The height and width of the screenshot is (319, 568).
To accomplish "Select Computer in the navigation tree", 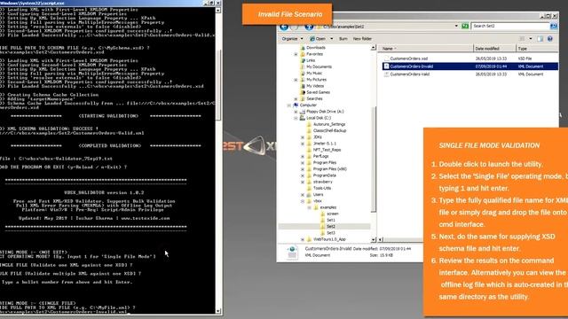I will coord(308,105).
